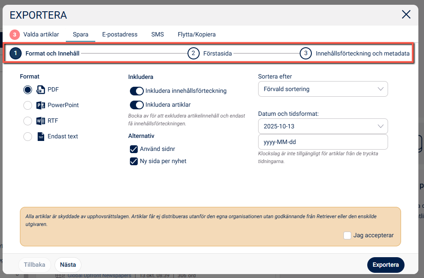Viewport: 424px width, 278px height.
Task: Go to step 2 Förstasida
Action: pos(210,53)
